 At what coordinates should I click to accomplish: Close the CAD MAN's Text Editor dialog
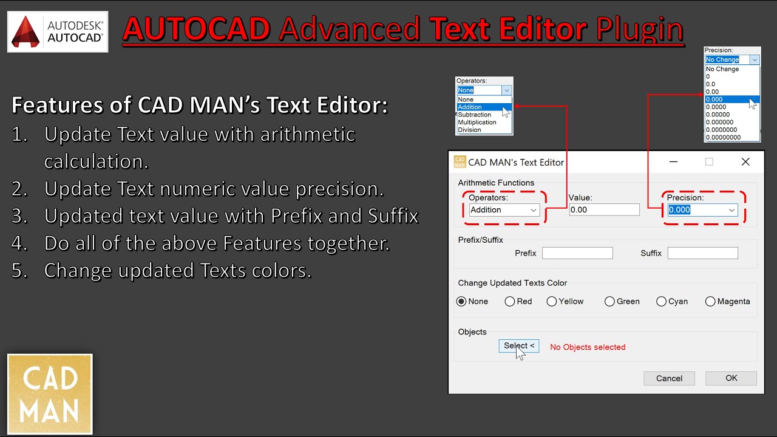coord(745,162)
